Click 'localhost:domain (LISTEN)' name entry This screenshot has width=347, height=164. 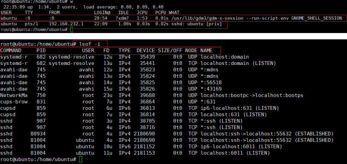[238, 63]
